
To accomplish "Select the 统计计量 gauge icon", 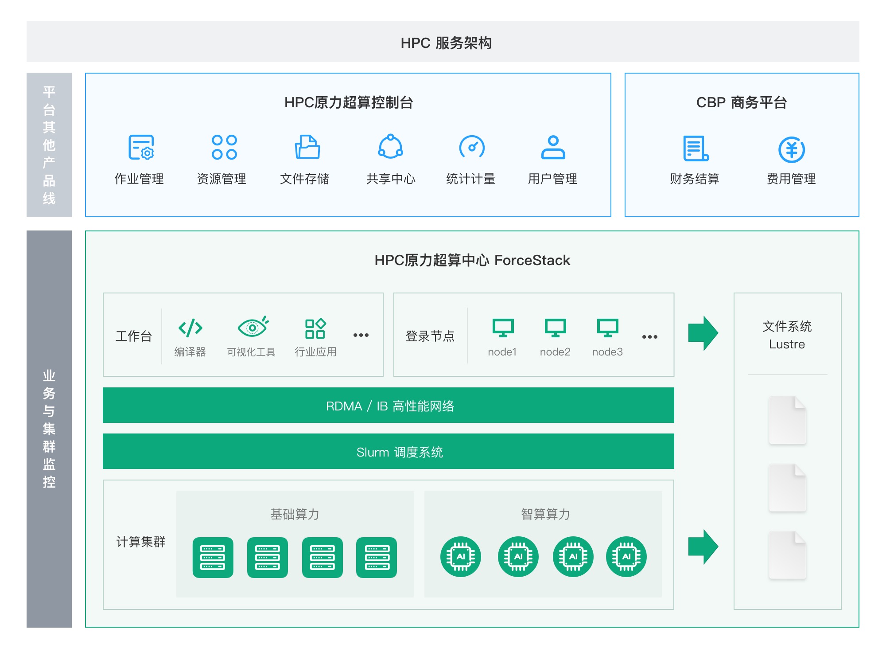I will point(472,147).
